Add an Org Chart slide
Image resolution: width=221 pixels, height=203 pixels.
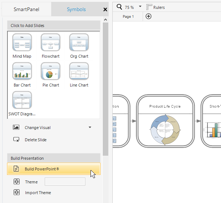coord(79,42)
